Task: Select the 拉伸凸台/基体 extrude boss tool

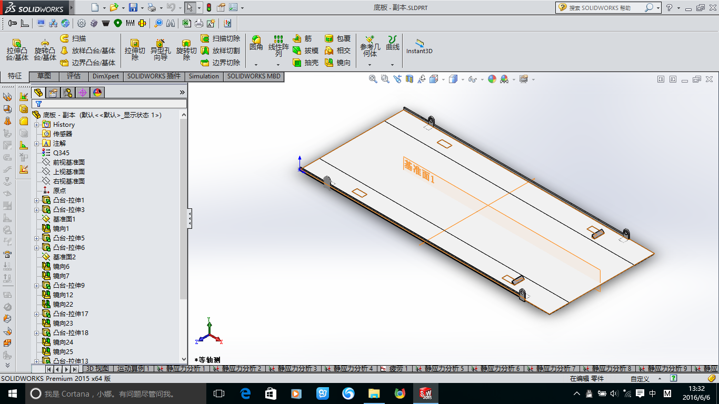Action: pyautogui.click(x=17, y=49)
